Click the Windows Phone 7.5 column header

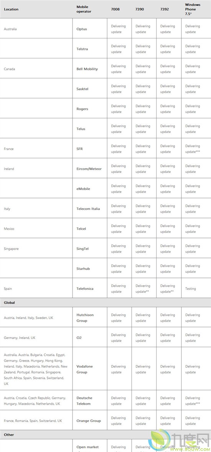193,9
